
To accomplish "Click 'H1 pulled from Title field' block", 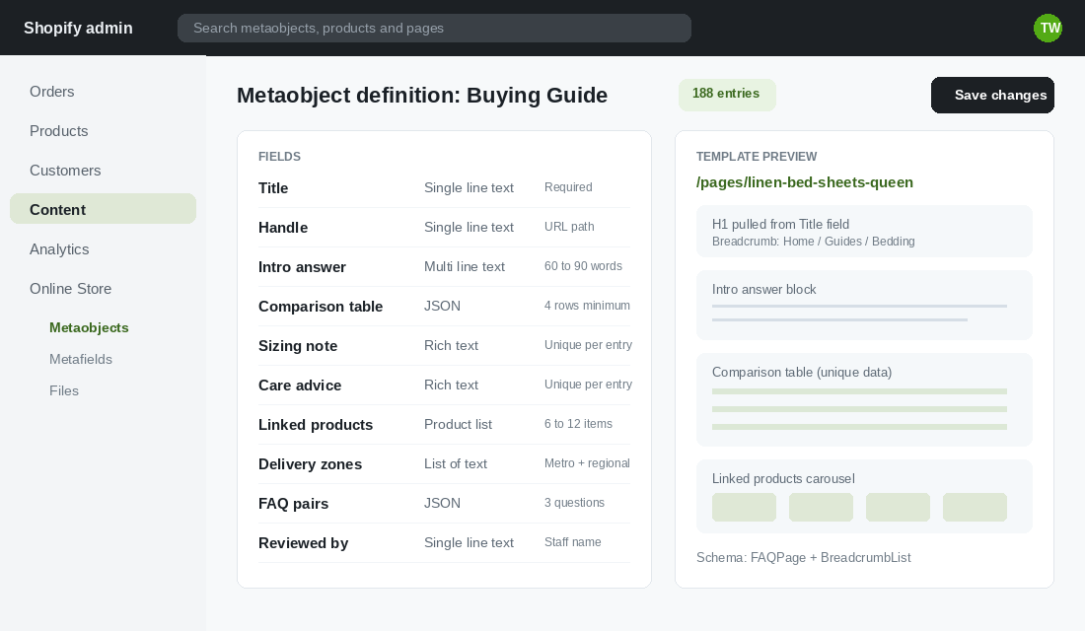I will (864, 231).
